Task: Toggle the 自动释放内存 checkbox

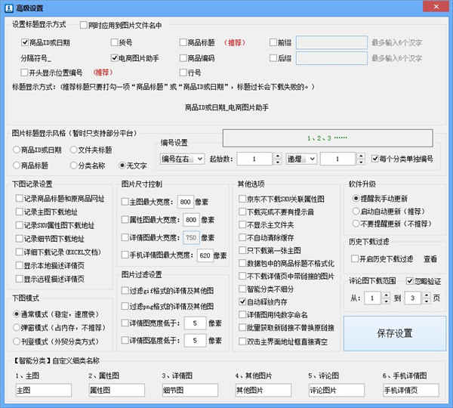Action: [x=243, y=301]
